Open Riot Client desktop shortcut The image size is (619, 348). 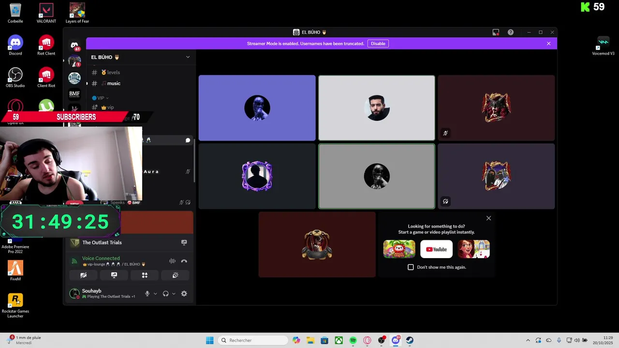coord(46,45)
